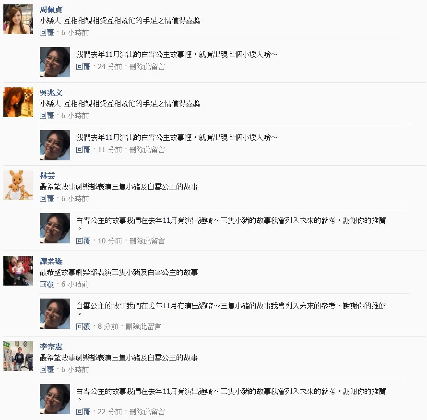Click 刪除此留言 on 10 分前 reply
The height and width of the screenshot is (420, 427).
tap(147, 241)
